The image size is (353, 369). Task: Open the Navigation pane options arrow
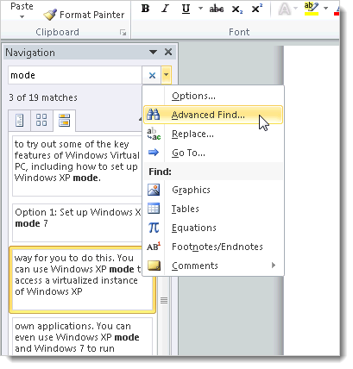153,53
